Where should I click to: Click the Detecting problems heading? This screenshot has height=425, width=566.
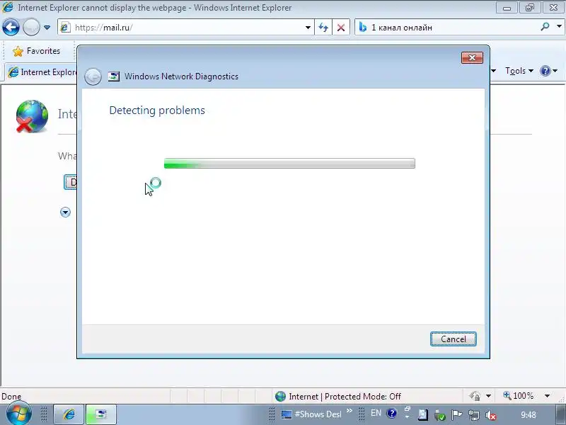157,110
